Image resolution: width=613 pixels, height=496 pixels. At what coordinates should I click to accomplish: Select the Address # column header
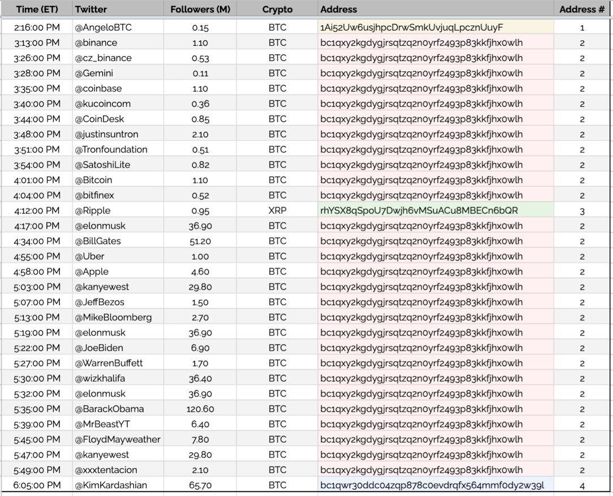[x=582, y=9]
